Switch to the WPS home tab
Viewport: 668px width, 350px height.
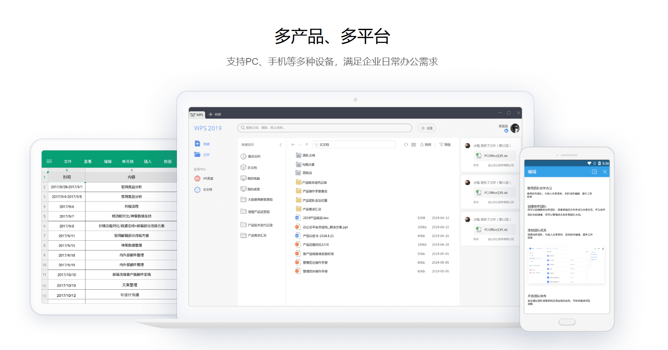[x=198, y=114]
